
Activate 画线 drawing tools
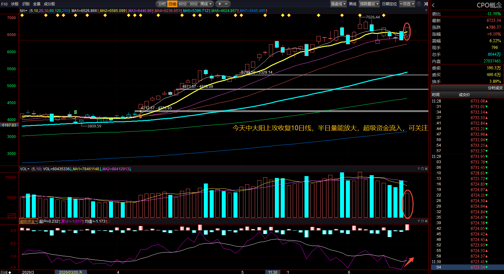pyautogui.click(x=353, y=4)
